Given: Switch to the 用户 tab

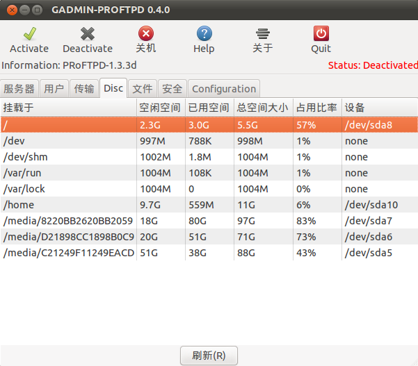Looking at the screenshot, I should [54, 89].
